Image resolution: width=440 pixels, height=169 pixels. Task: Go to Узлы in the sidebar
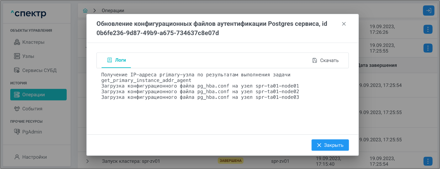(x=28, y=56)
